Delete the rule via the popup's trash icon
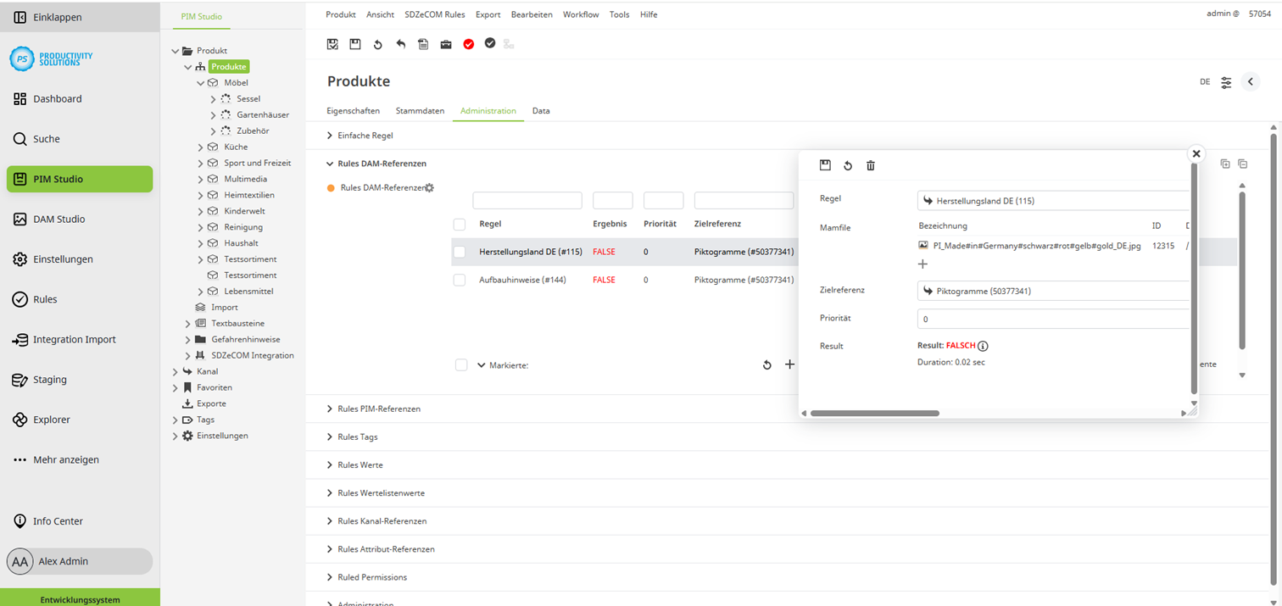Image resolution: width=1282 pixels, height=606 pixels. [x=870, y=166]
